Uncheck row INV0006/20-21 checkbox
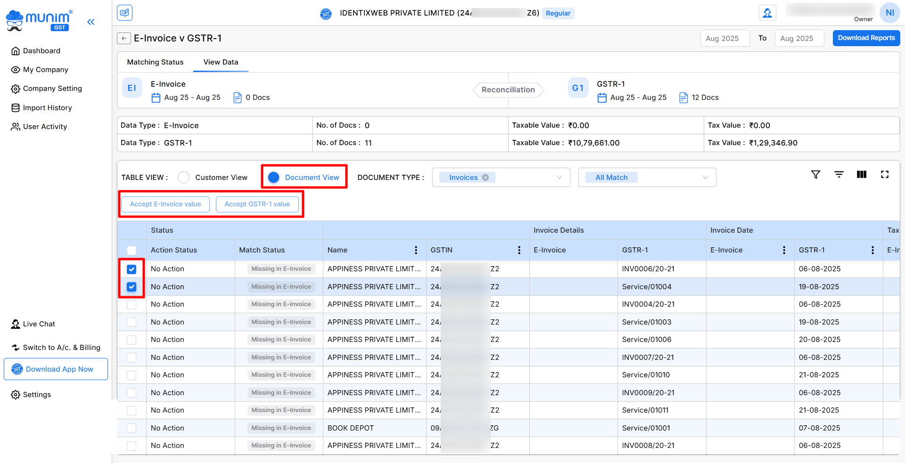Screen dimensions: 905x463 [132, 269]
